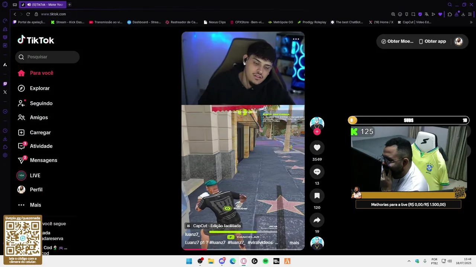
Task: Open Opera sidebar settings gear
Action: tap(5, 155)
